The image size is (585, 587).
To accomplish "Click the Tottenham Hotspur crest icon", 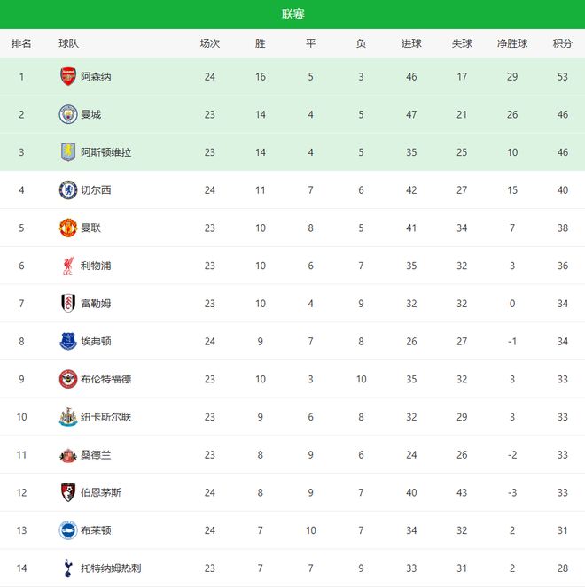I will point(68,568).
